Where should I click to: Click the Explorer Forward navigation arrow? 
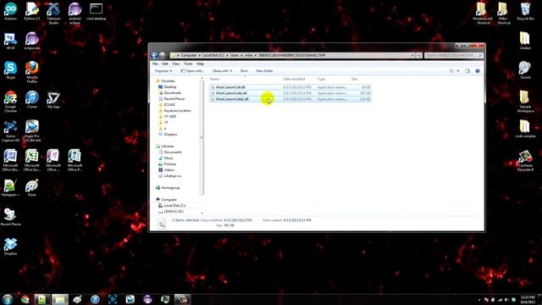[x=162, y=55]
